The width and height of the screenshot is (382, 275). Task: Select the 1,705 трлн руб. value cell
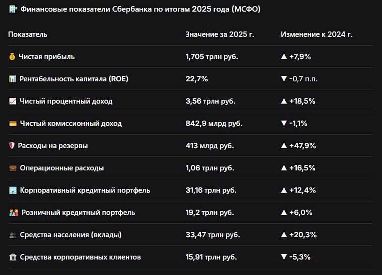pyautogui.click(x=212, y=57)
